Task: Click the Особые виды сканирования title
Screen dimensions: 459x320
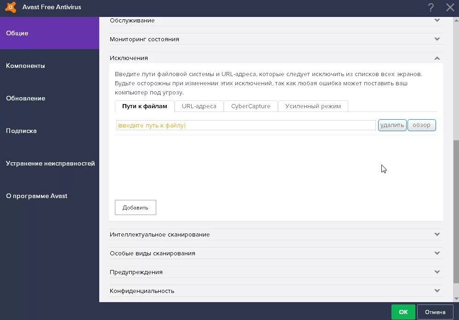Action: 153,253
